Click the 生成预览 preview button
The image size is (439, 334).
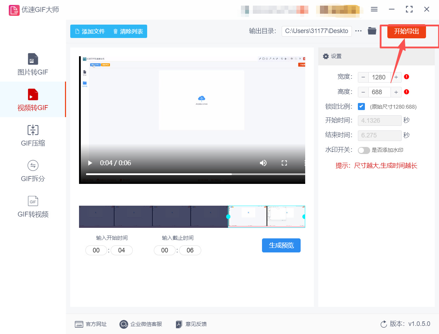(281, 245)
